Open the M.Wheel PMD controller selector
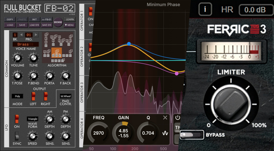The height and width of the screenshot is (151, 274). point(65,96)
